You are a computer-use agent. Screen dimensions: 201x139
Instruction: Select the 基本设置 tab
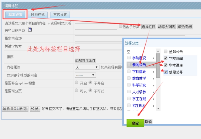[15, 14]
